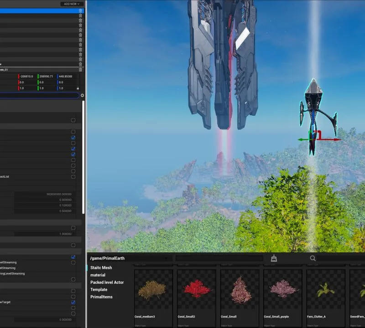Viewport: 365px width, 328px height.
Task: Select the red Coral_Small2 asset thumbnail
Action: pos(197,289)
